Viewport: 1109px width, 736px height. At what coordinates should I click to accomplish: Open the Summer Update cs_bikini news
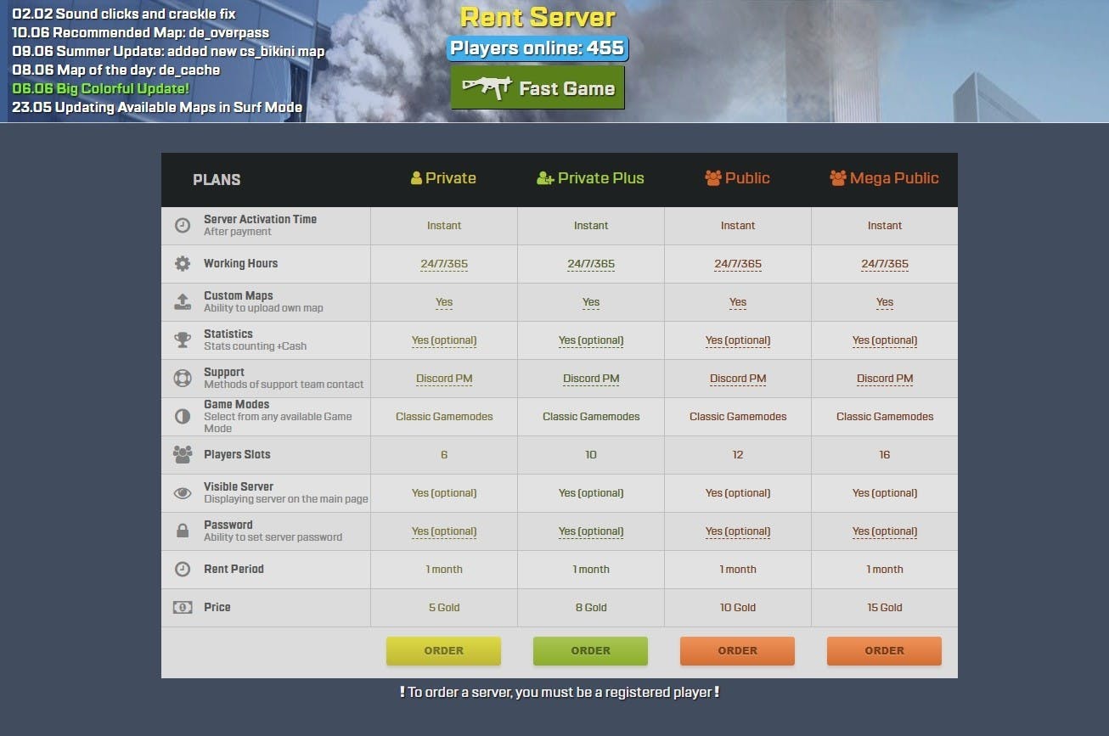point(168,52)
